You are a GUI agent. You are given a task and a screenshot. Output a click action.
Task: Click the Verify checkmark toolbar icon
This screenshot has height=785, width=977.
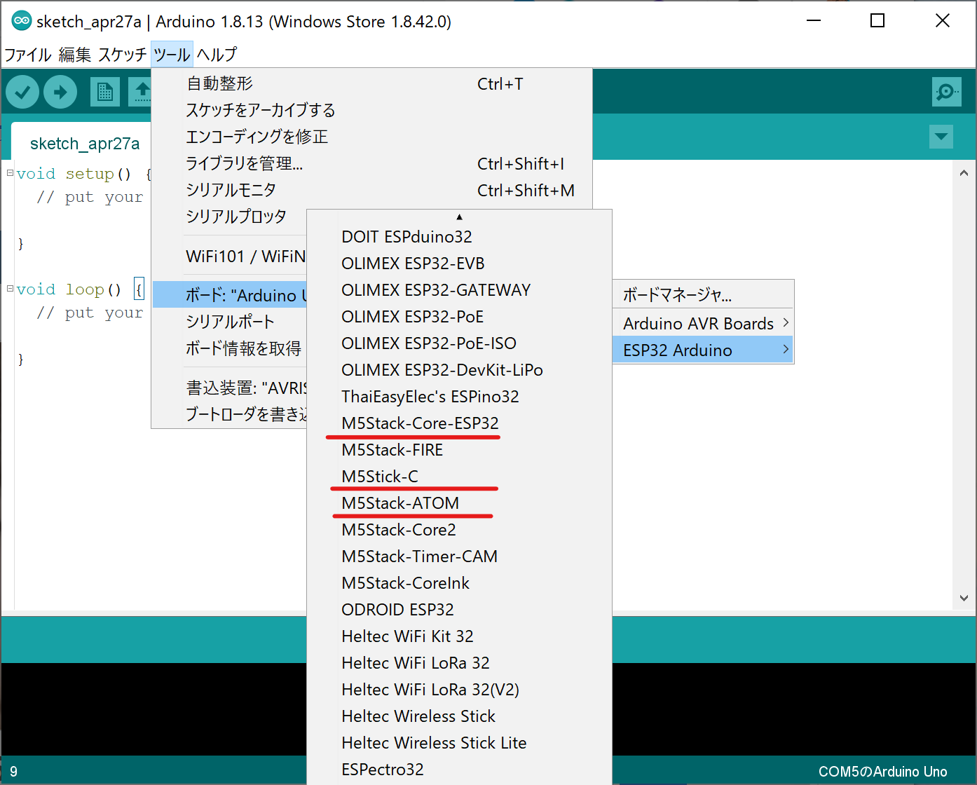[22, 92]
